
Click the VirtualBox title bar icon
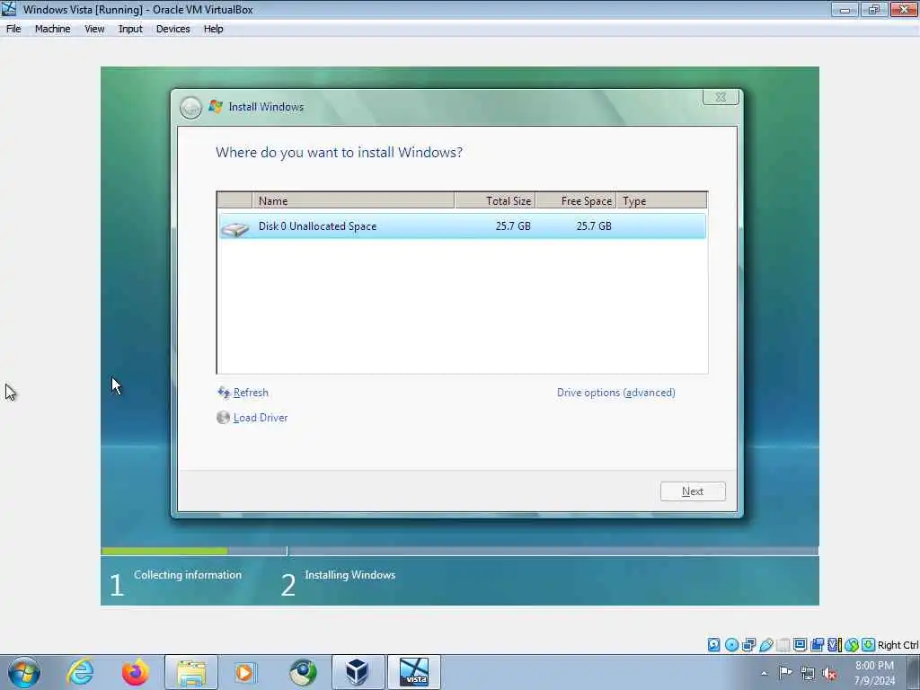coord(9,9)
